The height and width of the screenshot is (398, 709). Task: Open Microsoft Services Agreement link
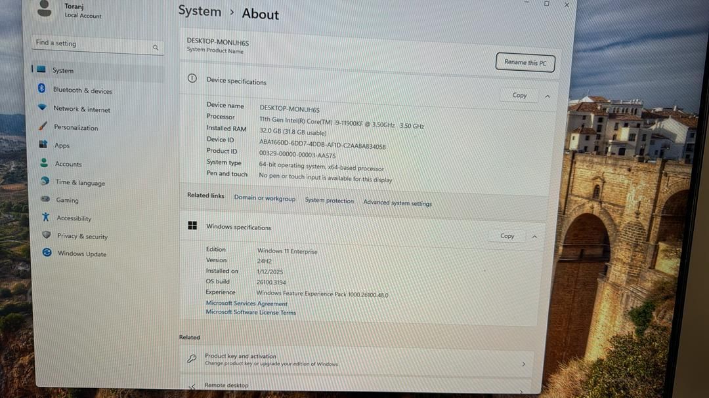(x=246, y=304)
